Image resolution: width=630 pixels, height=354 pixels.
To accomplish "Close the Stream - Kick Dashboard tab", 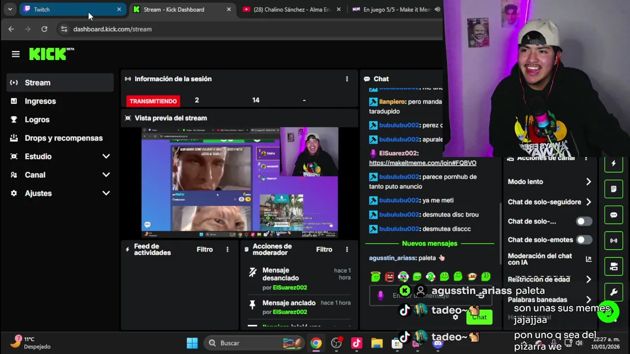I will pyautogui.click(x=229, y=9).
